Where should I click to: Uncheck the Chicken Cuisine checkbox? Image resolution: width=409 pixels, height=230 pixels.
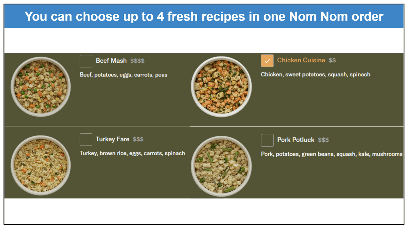click(x=267, y=61)
